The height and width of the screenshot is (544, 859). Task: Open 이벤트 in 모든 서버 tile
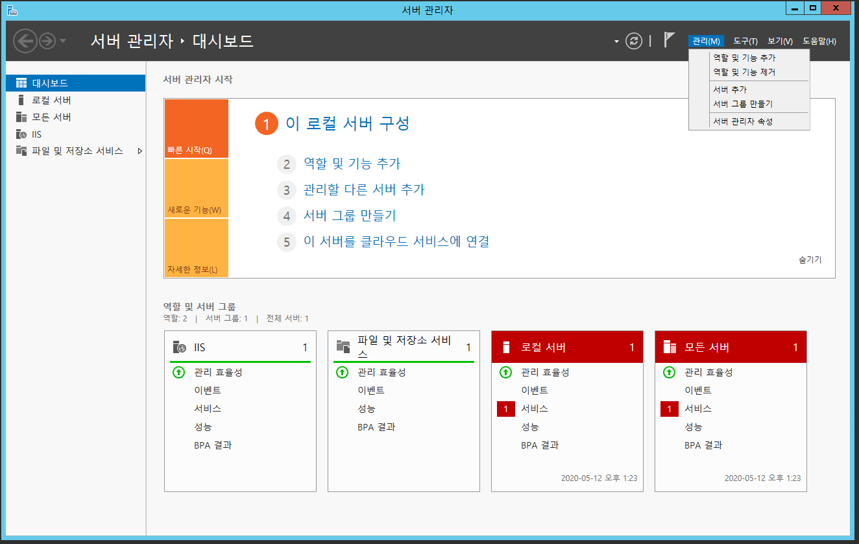pos(698,390)
